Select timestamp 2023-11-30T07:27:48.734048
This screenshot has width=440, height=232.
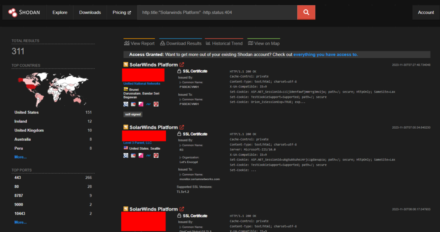pos(411,65)
